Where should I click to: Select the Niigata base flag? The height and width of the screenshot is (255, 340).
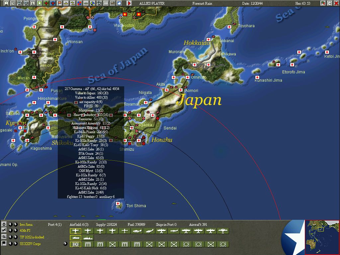click(146, 102)
